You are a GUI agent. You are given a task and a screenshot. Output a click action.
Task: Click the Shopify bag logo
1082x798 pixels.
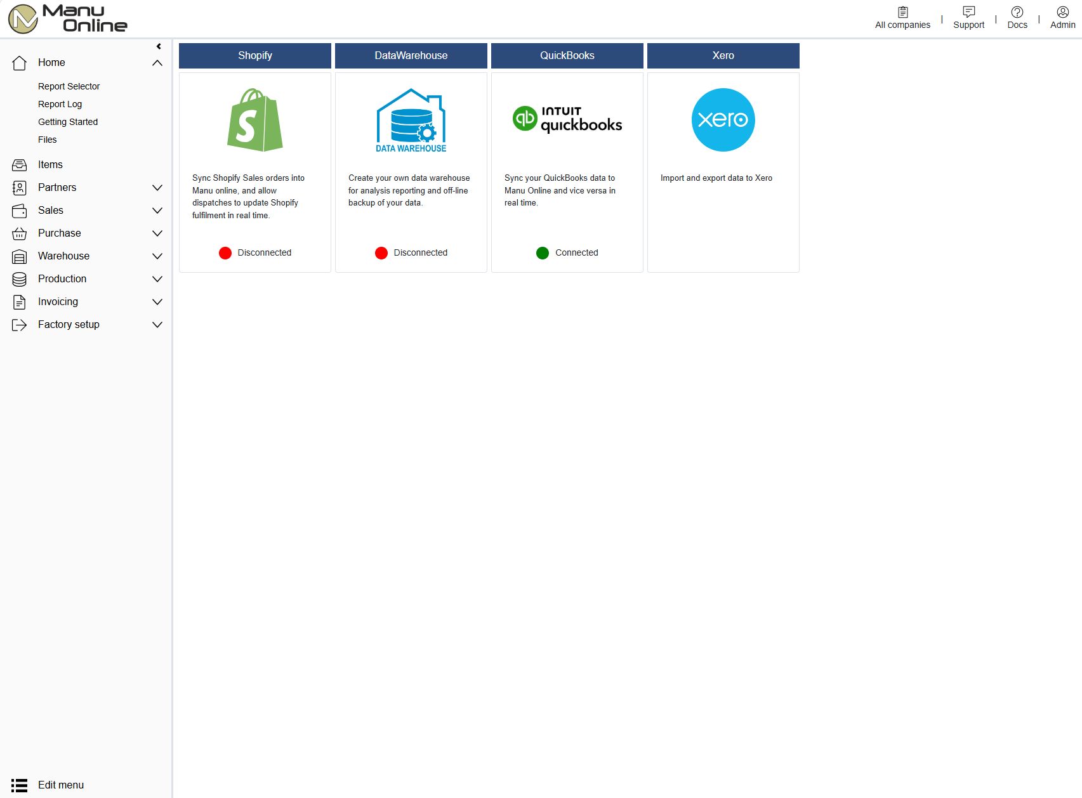pos(255,120)
